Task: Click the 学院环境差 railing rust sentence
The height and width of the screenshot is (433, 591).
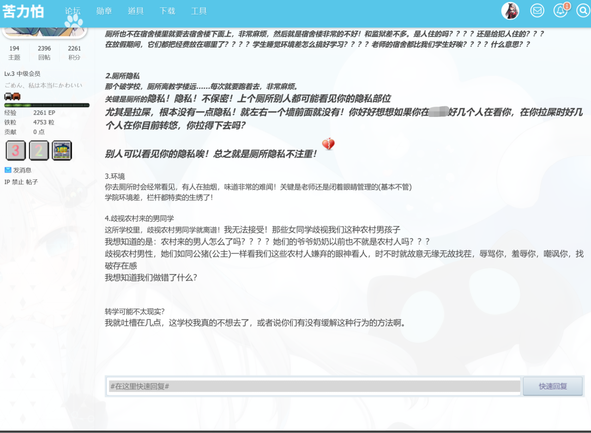Action: [159, 197]
